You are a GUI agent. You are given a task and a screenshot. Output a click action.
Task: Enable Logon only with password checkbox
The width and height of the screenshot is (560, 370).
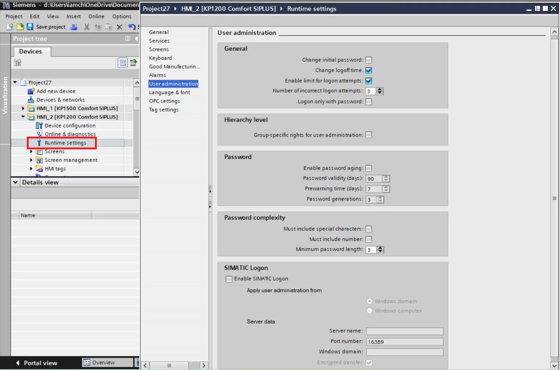click(x=369, y=101)
